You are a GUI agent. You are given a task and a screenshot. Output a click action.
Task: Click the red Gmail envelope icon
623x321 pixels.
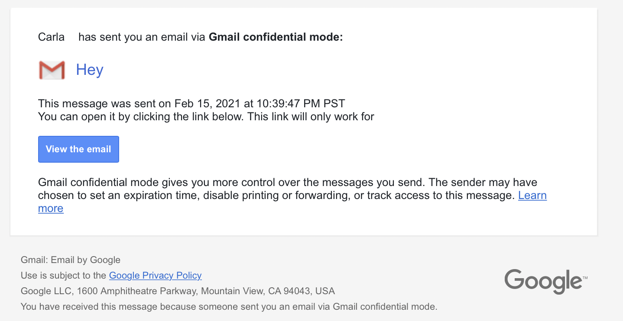(52, 70)
